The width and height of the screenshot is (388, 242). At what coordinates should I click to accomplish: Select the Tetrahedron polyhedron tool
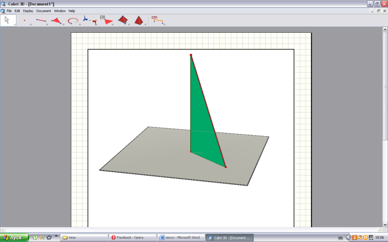coord(123,20)
